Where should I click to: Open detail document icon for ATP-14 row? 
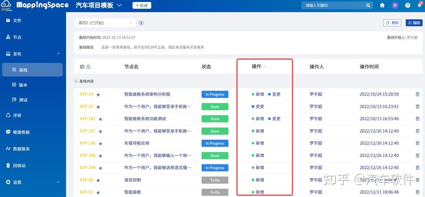418,94
